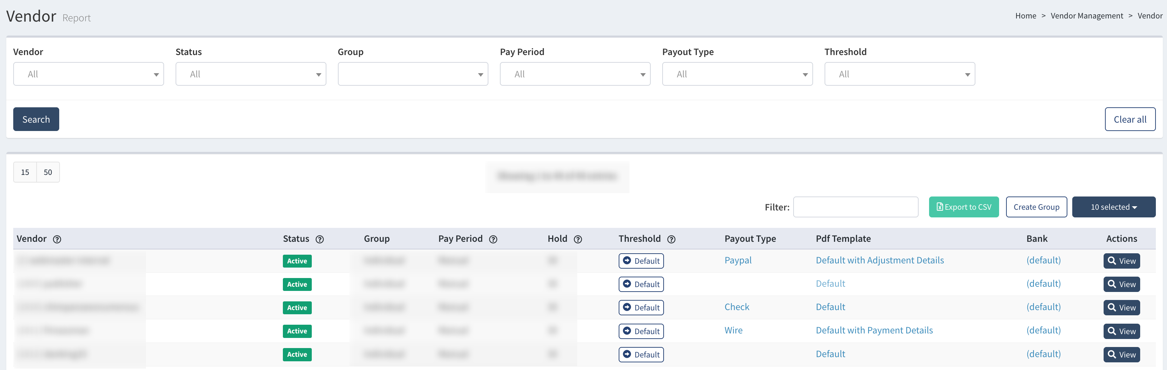The width and height of the screenshot is (1167, 370).
Task: Focus the Filter text field
Action: (x=856, y=207)
